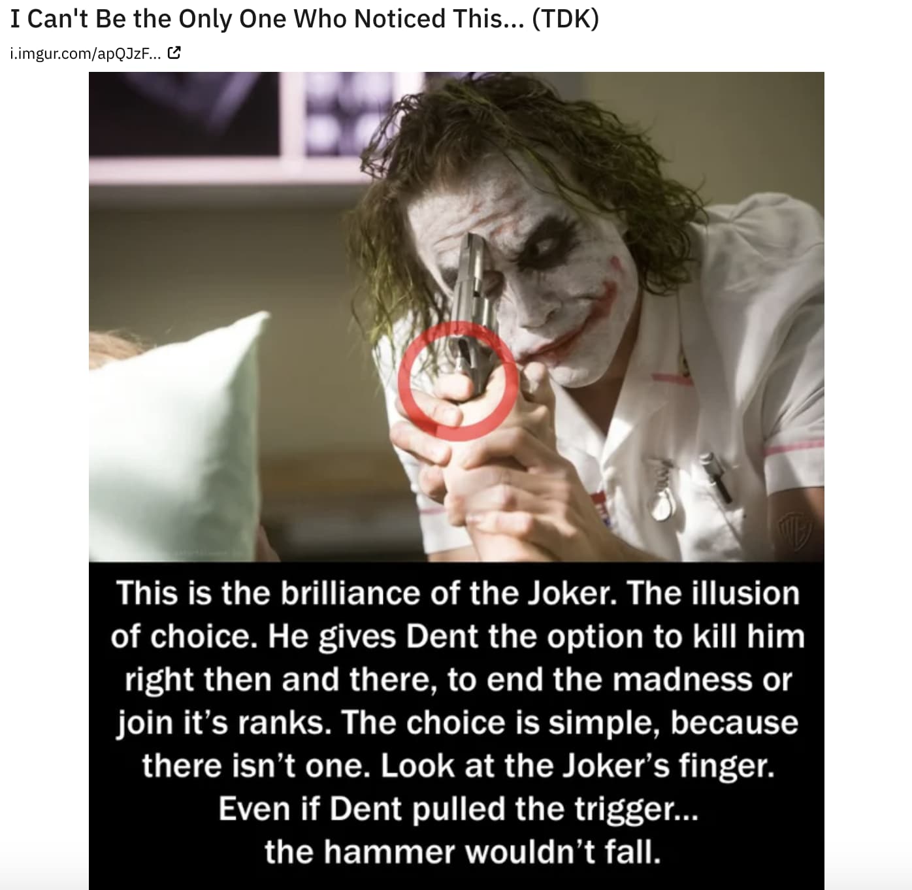Image resolution: width=912 pixels, height=890 pixels.
Task: Click the line starting "join it's ranks"
Action: 458,723
